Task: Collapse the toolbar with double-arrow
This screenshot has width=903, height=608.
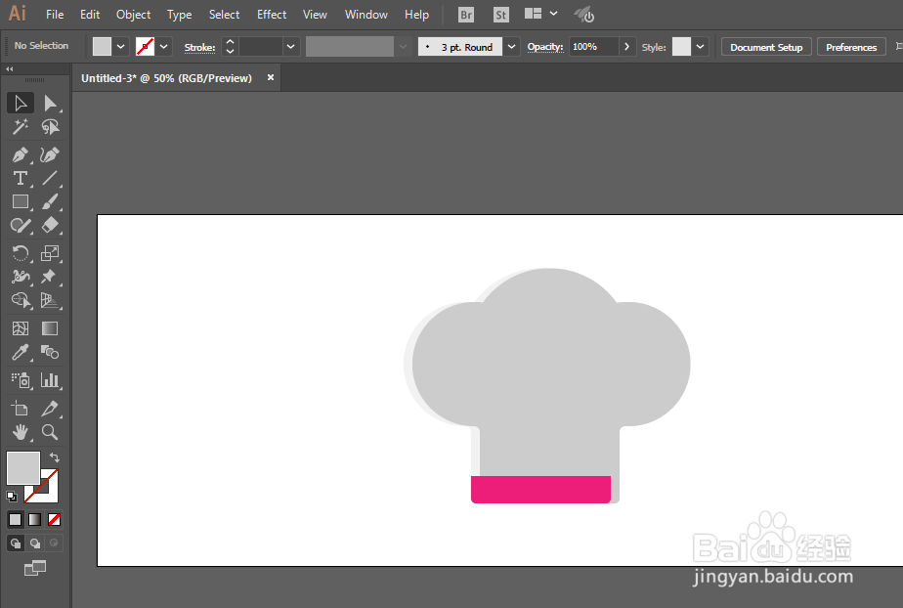Action: 9,69
